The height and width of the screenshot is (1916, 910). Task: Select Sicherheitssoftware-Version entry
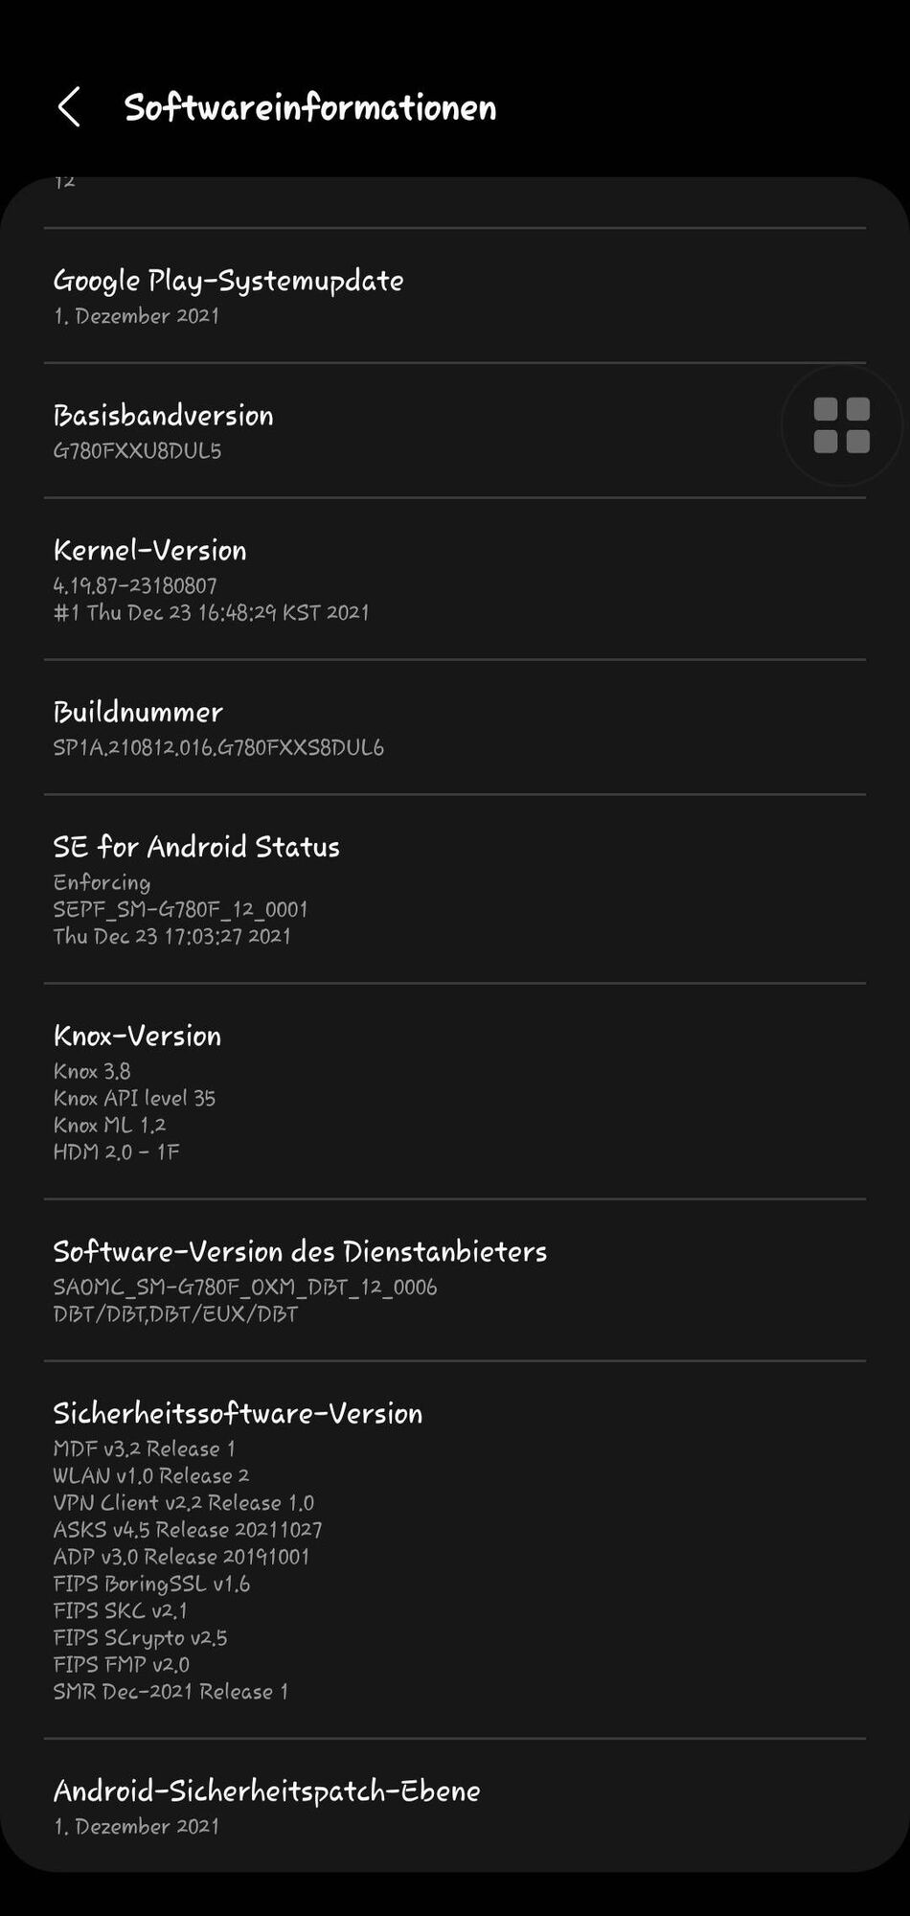(455, 1550)
